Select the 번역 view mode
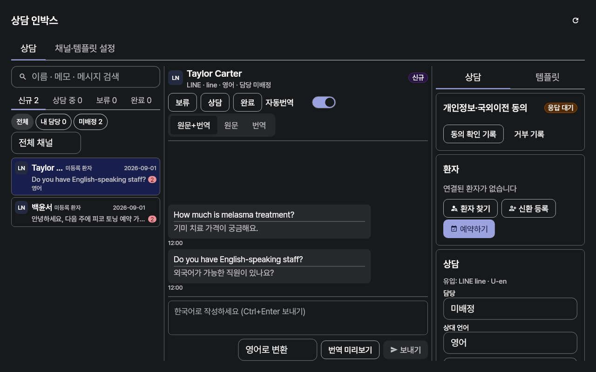This screenshot has width=596, height=372. coord(259,125)
